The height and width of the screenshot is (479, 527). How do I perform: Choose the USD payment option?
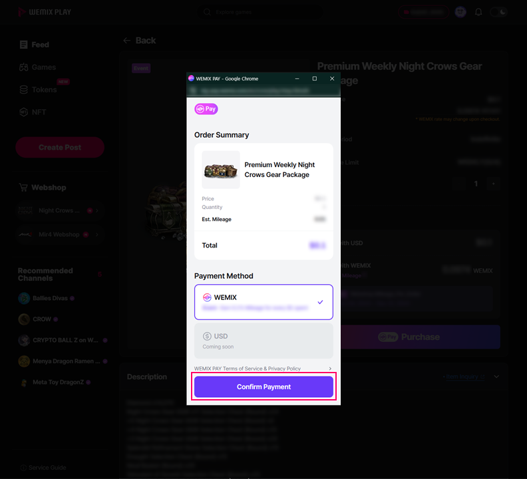[x=263, y=341]
